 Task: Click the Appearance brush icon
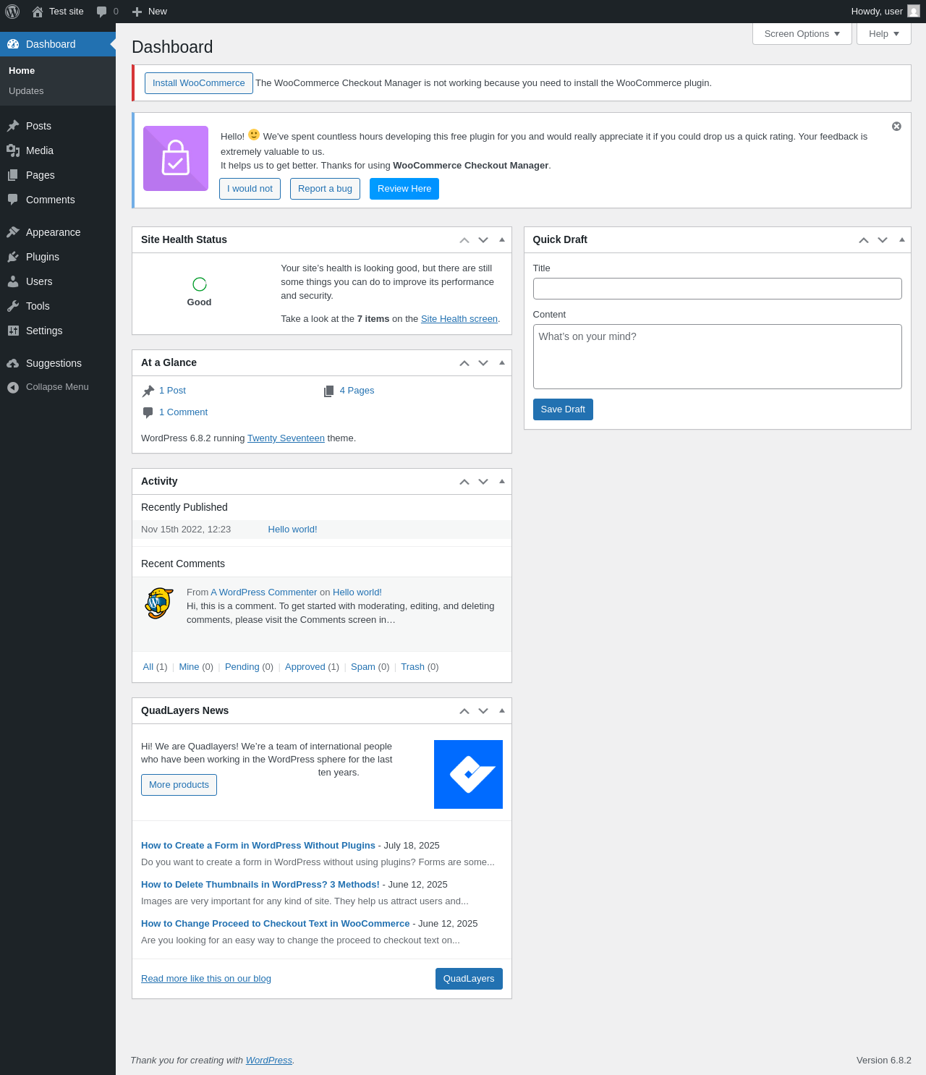coord(13,232)
